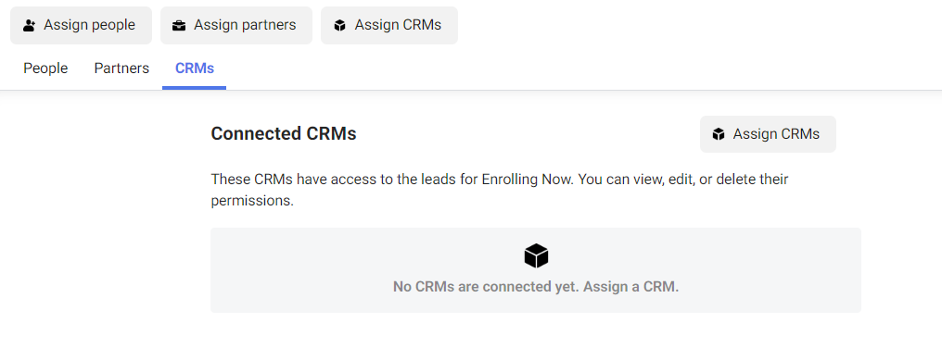
Task: Click the person-plus icon on Assign people
Action: [x=30, y=25]
